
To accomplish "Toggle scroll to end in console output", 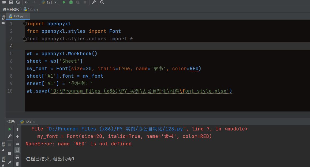I will pos(18,150).
